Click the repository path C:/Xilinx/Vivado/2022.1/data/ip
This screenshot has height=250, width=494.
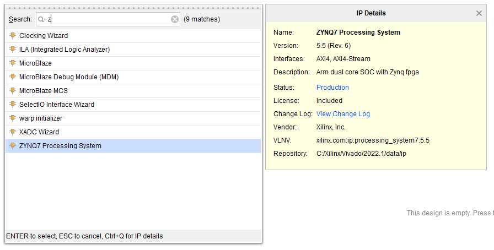pyautogui.click(x=361, y=154)
